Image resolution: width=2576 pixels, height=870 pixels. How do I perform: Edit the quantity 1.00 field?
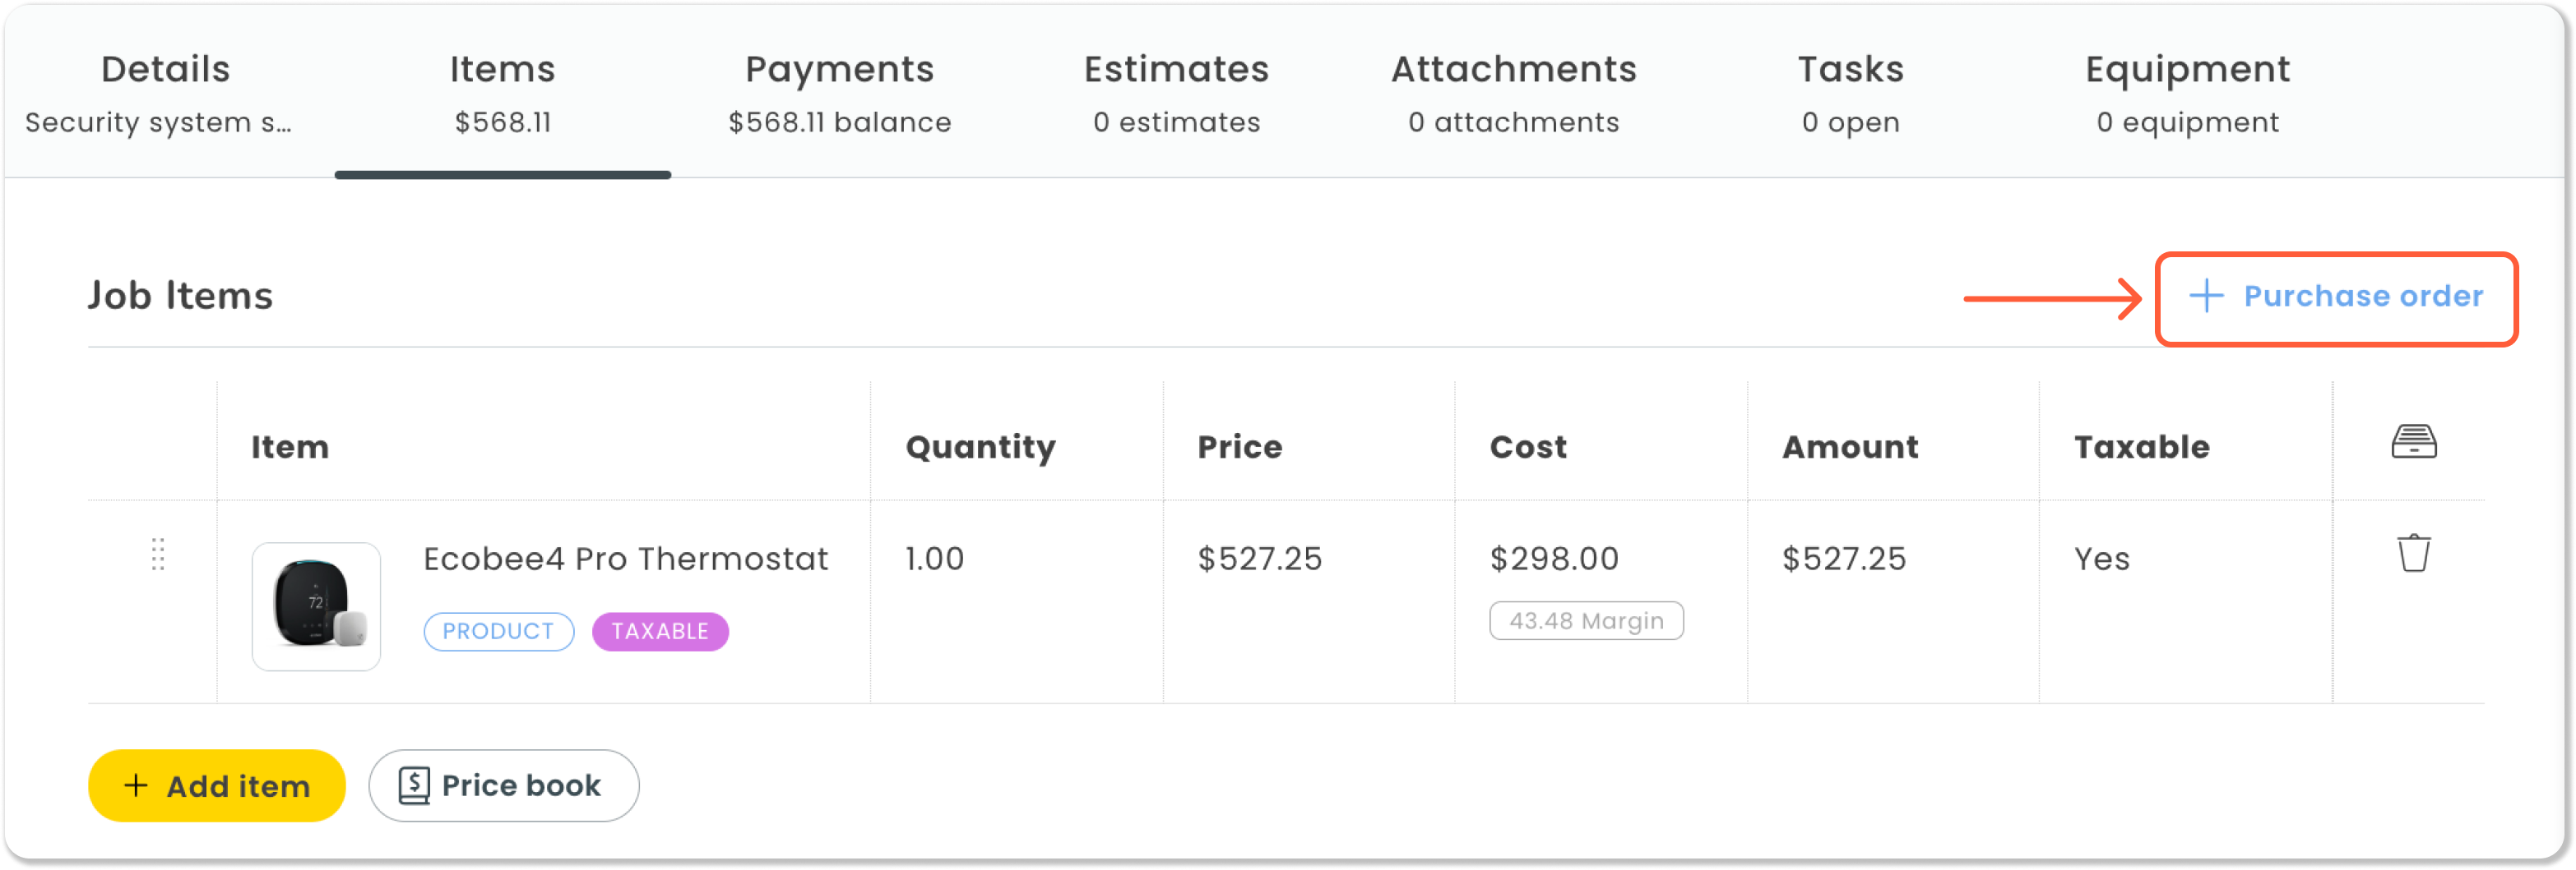pyautogui.click(x=935, y=559)
